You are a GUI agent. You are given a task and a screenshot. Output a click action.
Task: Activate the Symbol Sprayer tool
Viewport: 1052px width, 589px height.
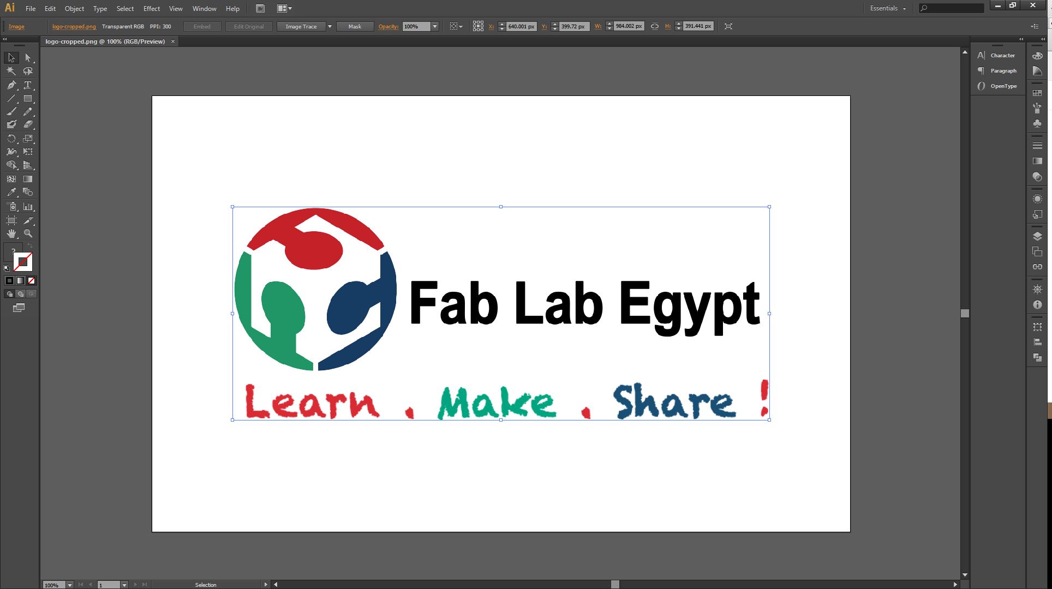click(x=11, y=207)
